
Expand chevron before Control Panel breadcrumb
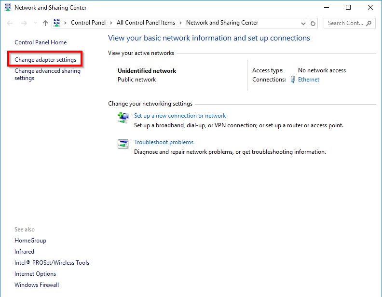[65, 23]
